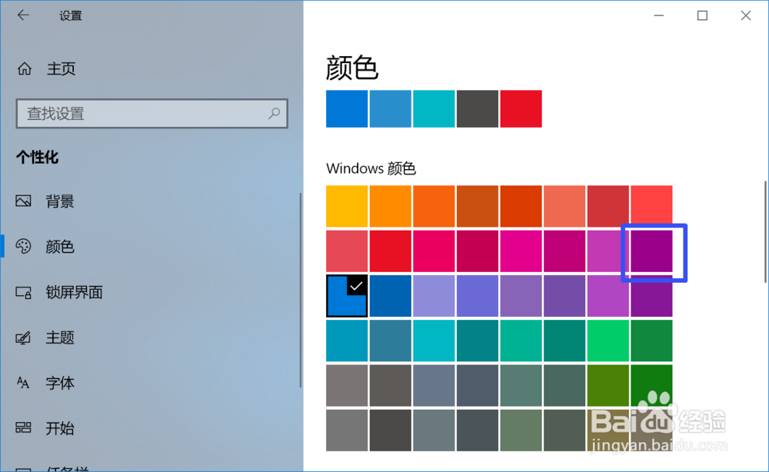
Task: Select the bright orange swatch next to yellow gold
Action: tap(391, 206)
